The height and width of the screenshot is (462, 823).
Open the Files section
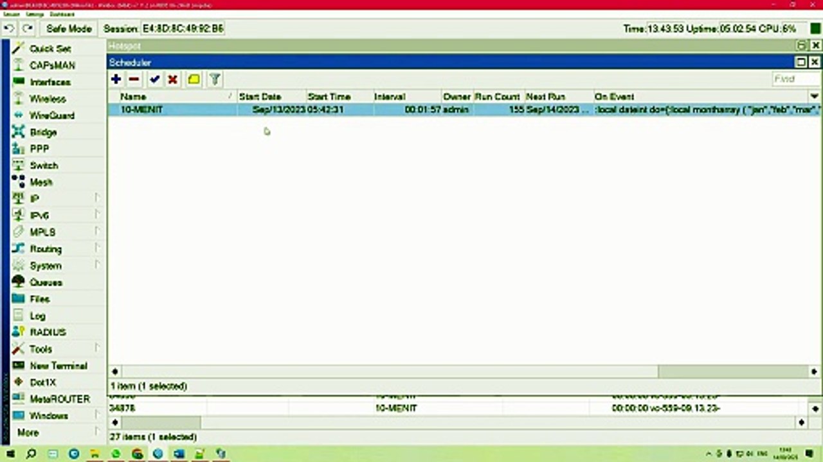tap(39, 299)
